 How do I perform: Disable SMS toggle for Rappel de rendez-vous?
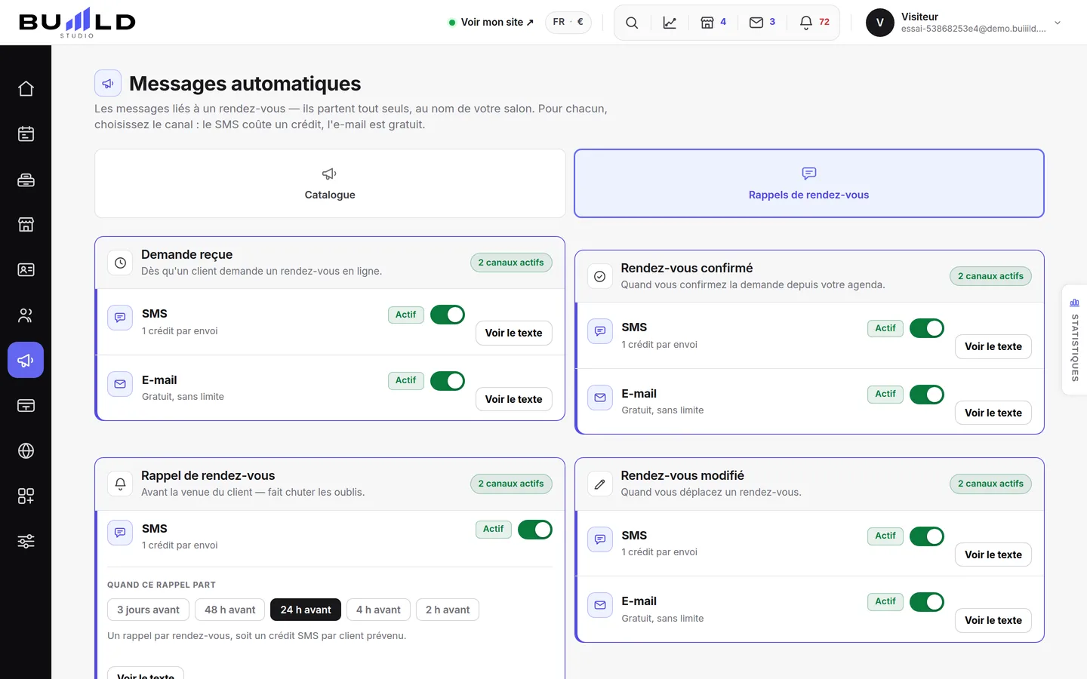(x=535, y=530)
